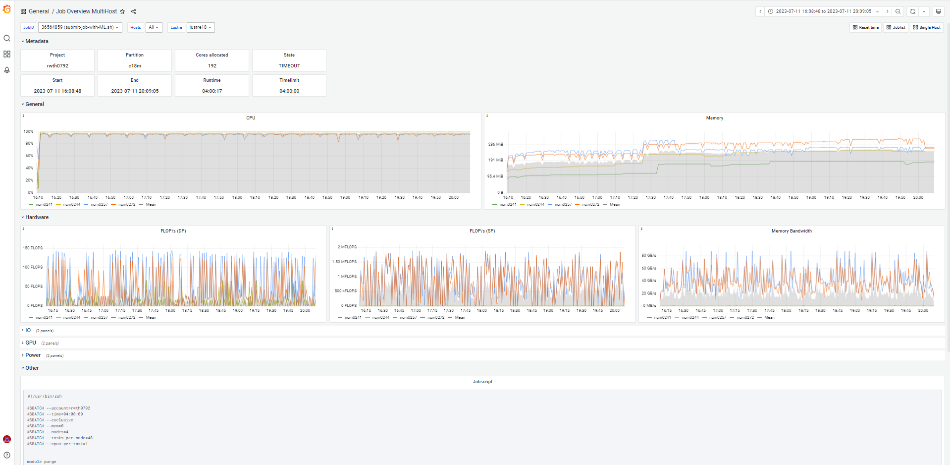The image size is (950, 465).
Task: Toggle the ncm0241 series in the CPU legend
Action: coord(44,204)
